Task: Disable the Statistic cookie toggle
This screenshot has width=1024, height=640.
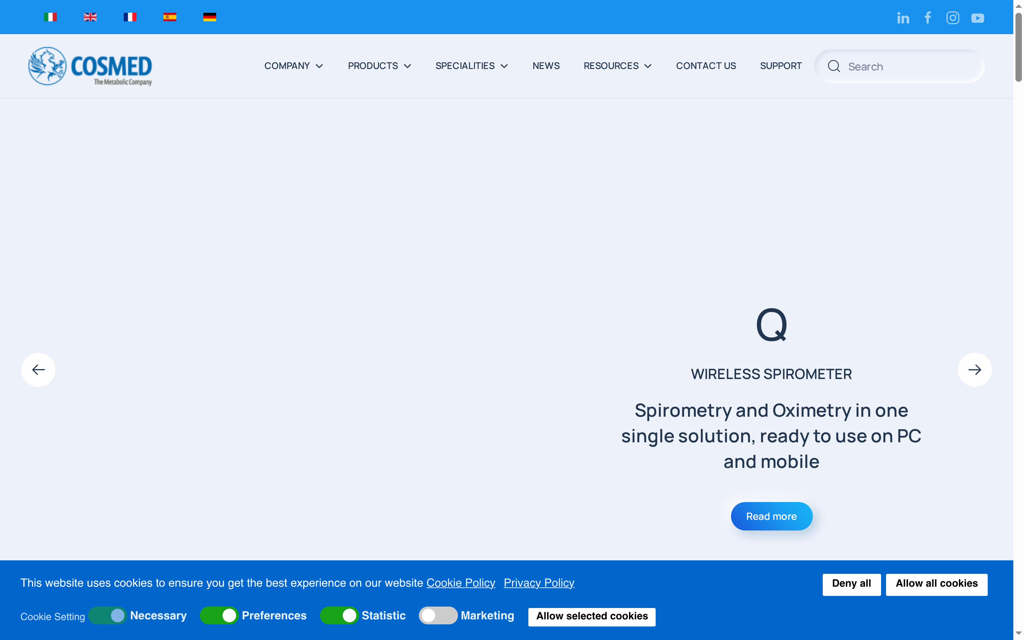Action: (340, 616)
